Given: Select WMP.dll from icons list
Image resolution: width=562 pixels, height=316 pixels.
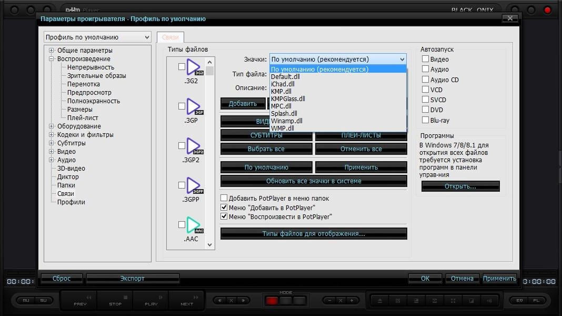Looking at the screenshot, I should (x=338, y=128).
